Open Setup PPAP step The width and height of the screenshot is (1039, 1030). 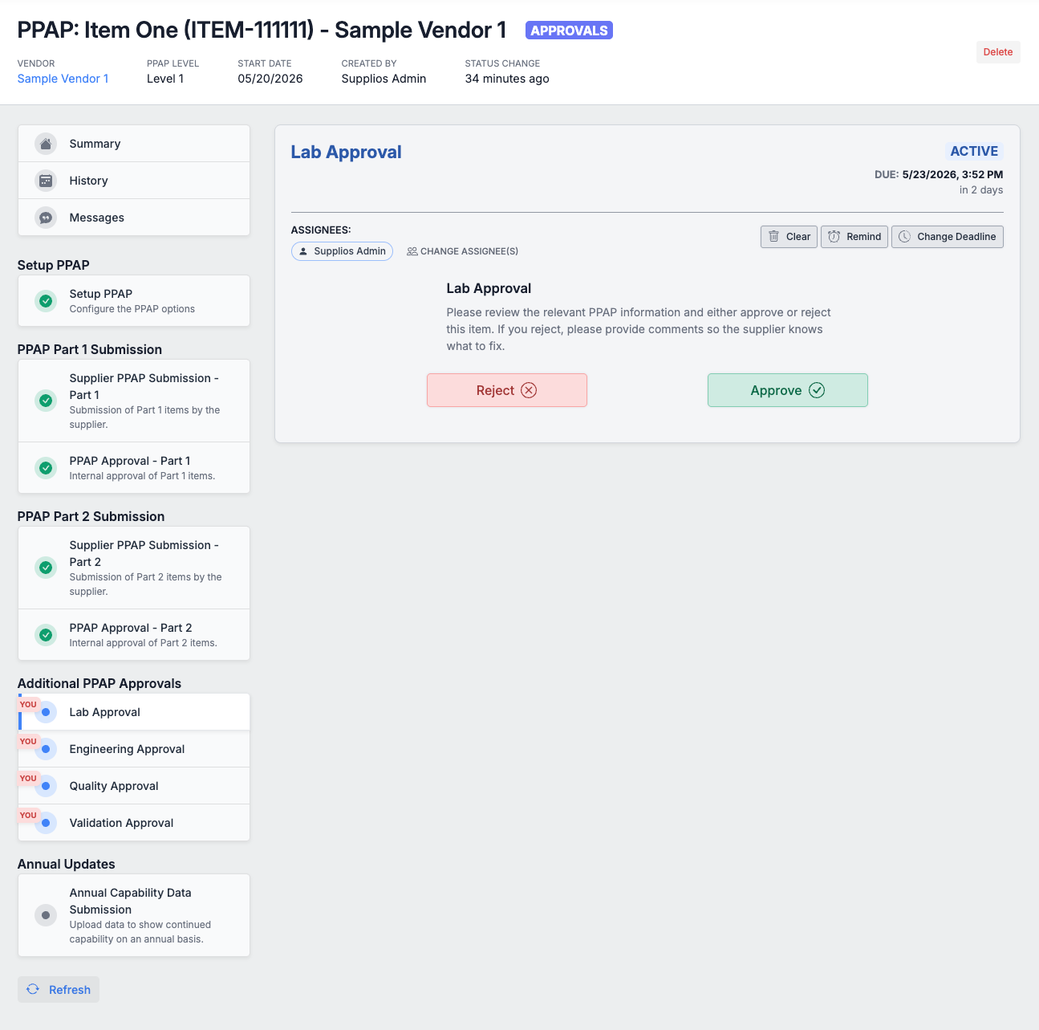[x=134, y=301]
